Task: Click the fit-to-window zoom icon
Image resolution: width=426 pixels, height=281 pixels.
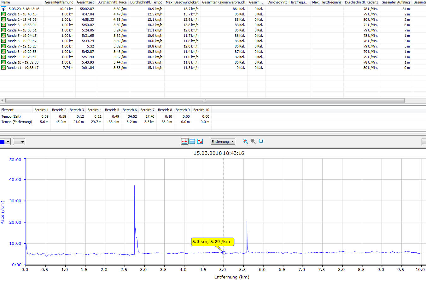Action: 261,142
